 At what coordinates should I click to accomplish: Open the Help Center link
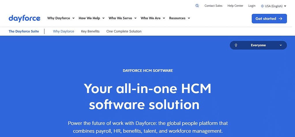tap(235, 6)
